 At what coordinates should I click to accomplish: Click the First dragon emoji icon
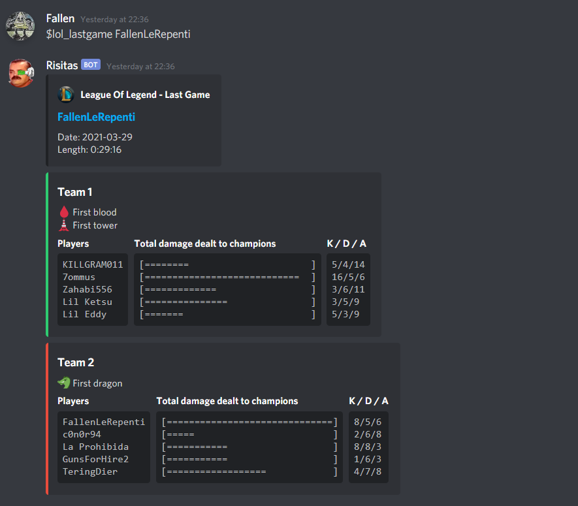tap(64, 383)
